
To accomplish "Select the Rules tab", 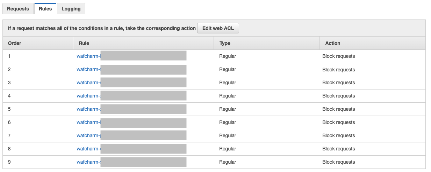I will (45, 9).
